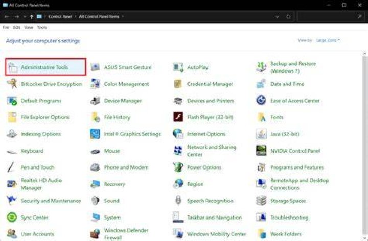The width and height of the screenshot is (368, 241).
Task: Click the Network and Sharing Center icon
Action: 178,151
